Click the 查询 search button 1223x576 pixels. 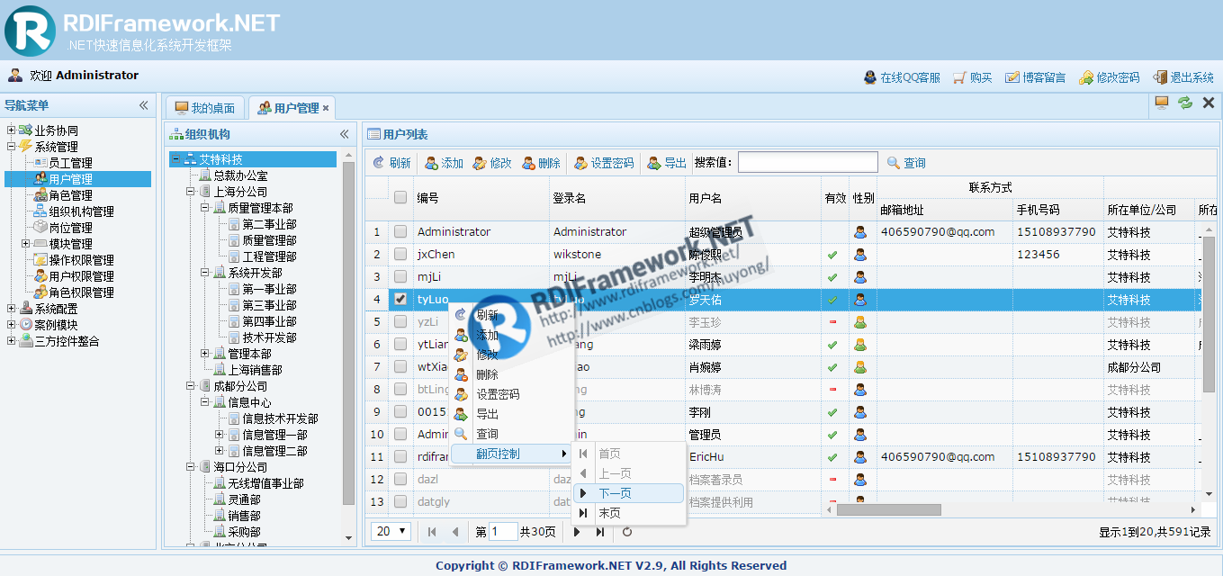coord(906,163)
